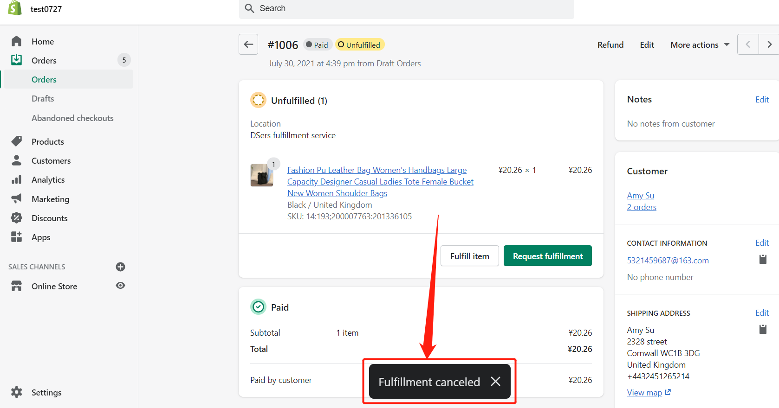Click the search magnifier icon
Viewport: 779px width, 408px height.
pyautogui.click(x=249, y=8)
